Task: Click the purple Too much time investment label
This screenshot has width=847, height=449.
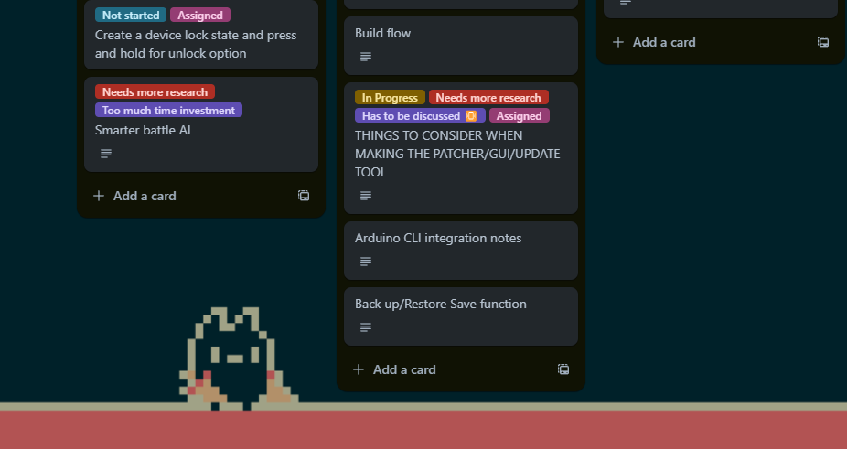Action: click(168, 111)
